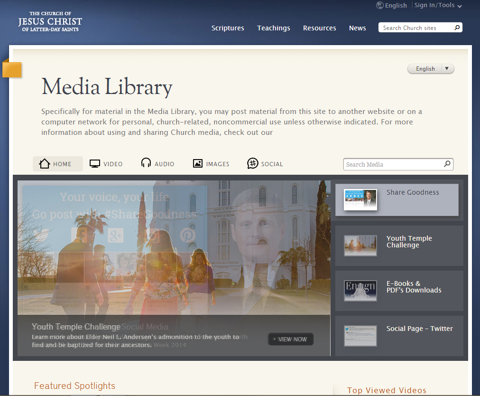
Task: Click the Search Media magnifier icon
Action: (x=447, y=164)
